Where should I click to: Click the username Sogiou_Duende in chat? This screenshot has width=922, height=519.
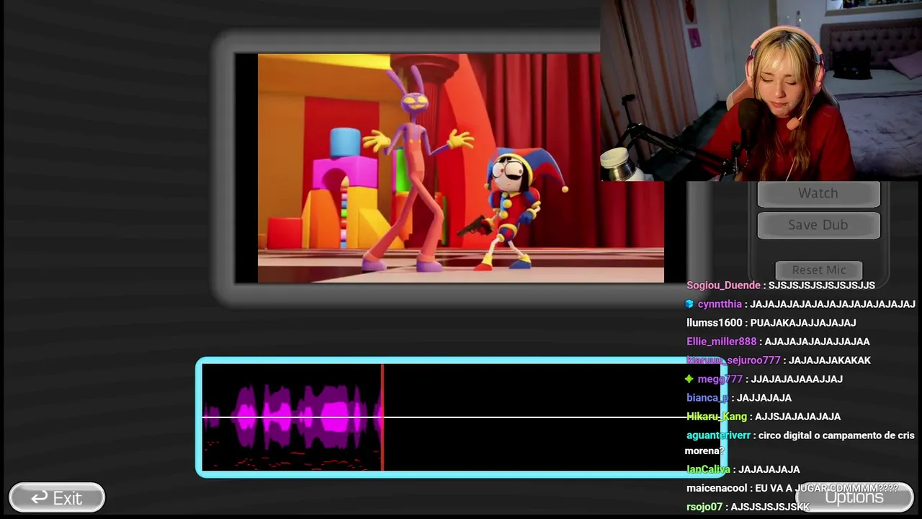click(723, 285)
